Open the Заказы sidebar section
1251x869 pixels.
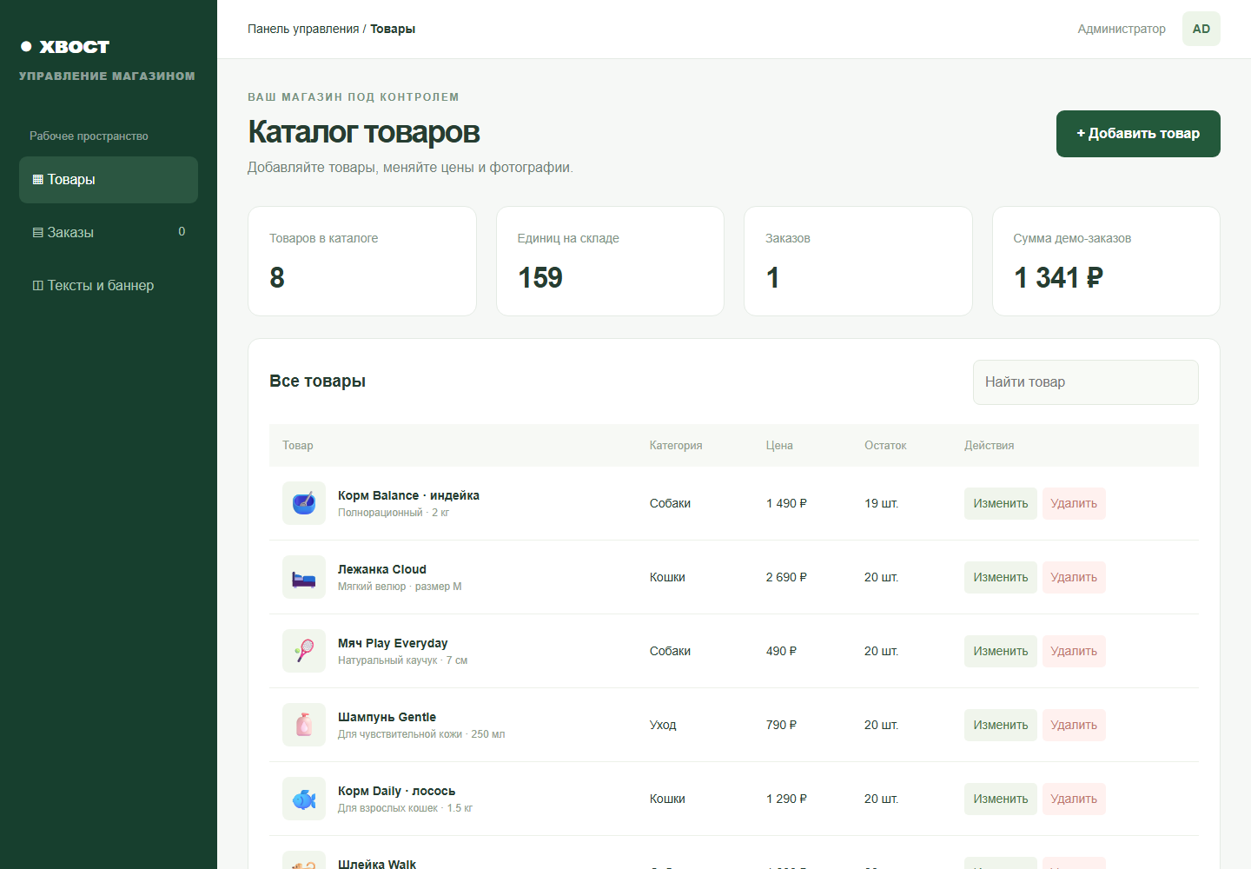(x=109, y=232)
